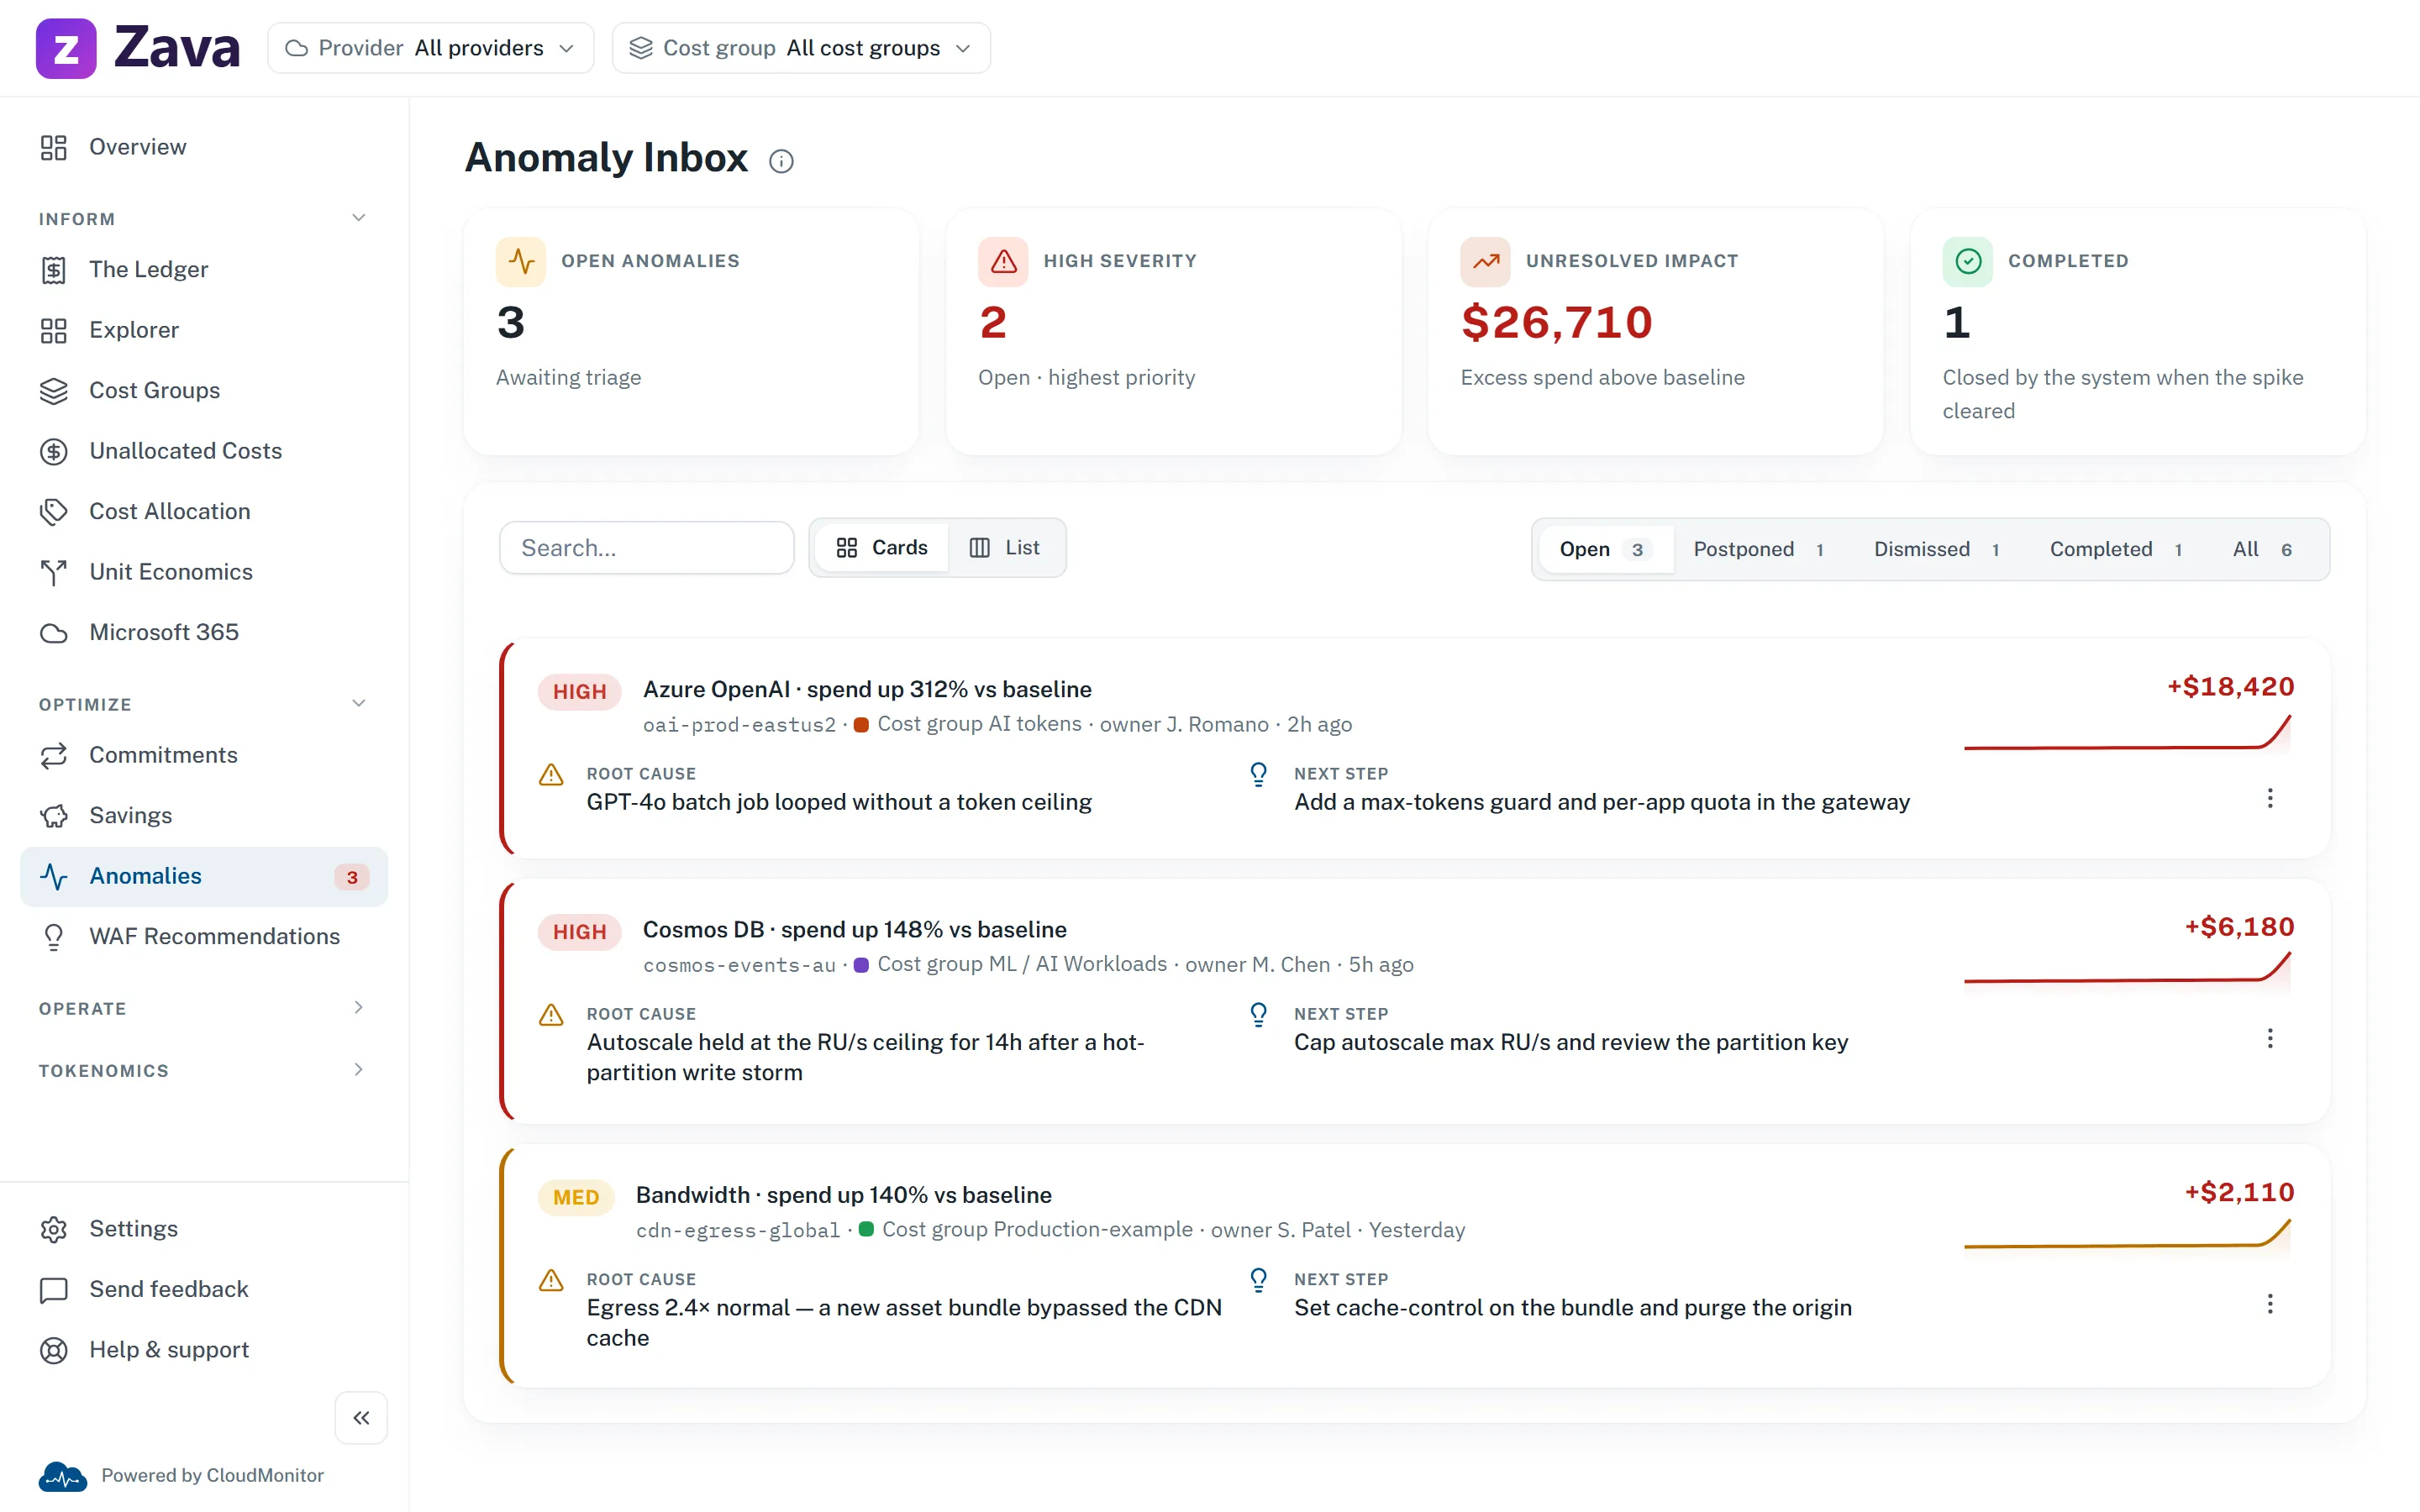The width and height of the screenshot is (2420, 1512).
Task: Click the Zava logo icon
Action: 66,48
